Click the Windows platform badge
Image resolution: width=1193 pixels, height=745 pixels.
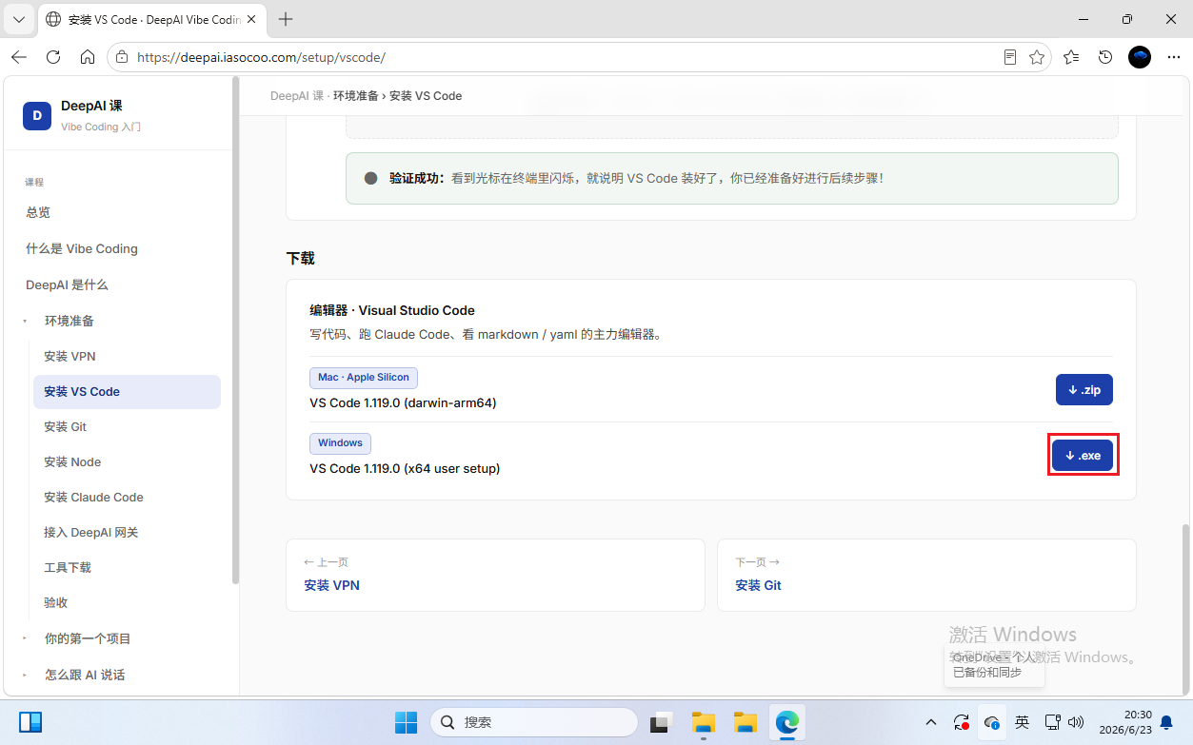tap(340, 443)
